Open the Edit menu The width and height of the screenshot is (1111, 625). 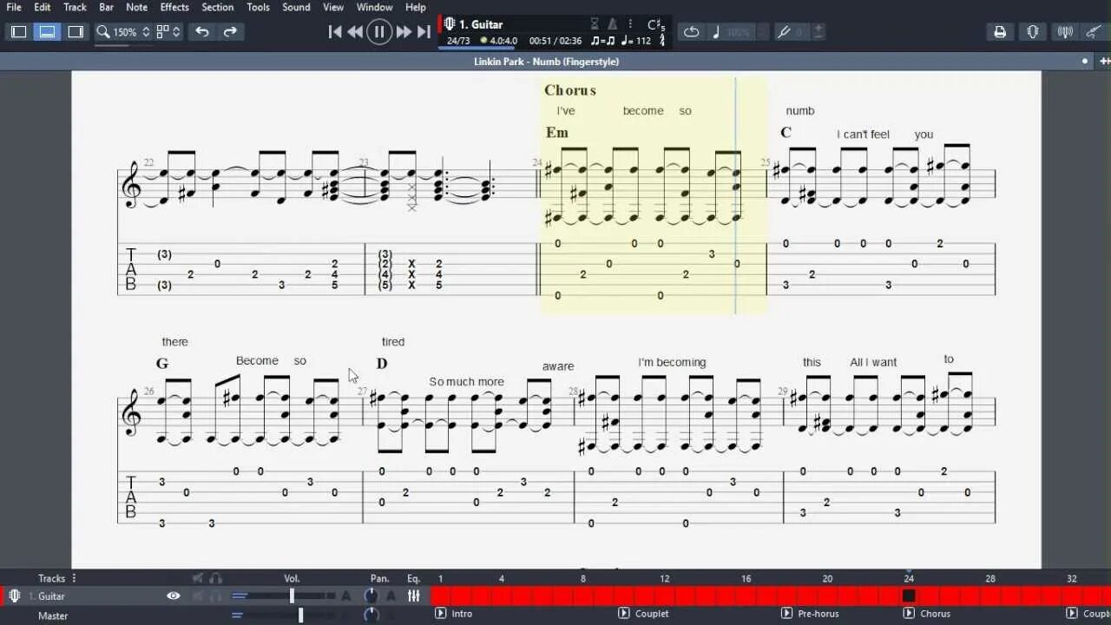(43, 7)
